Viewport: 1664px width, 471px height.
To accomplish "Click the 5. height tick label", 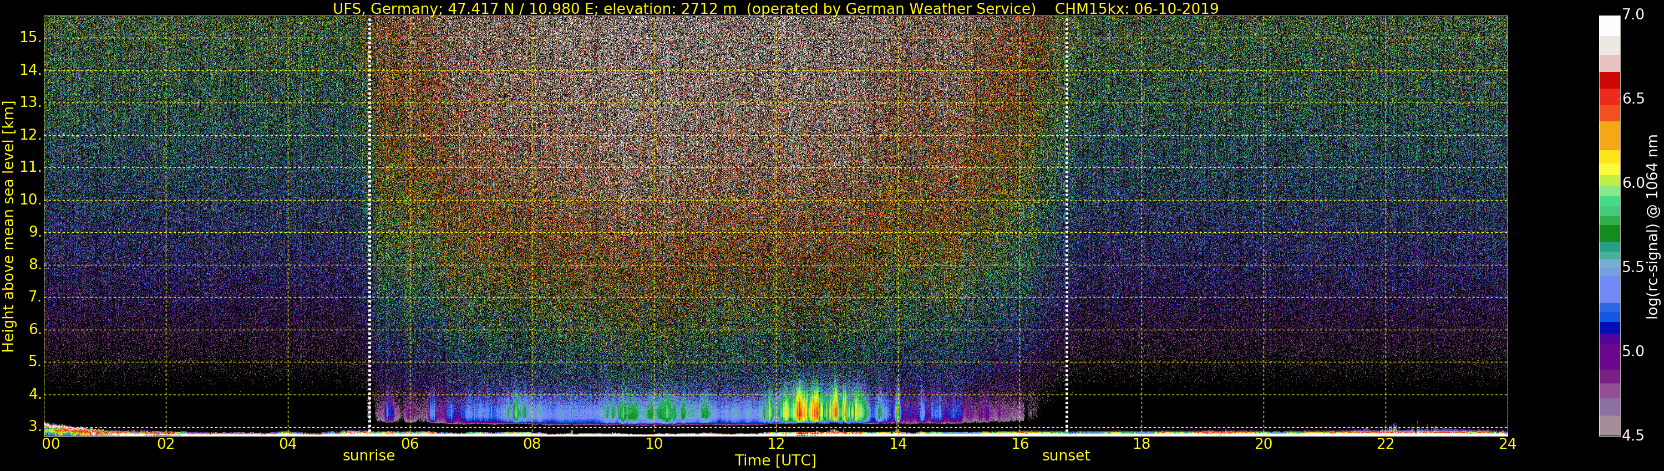I will [34, 362].
